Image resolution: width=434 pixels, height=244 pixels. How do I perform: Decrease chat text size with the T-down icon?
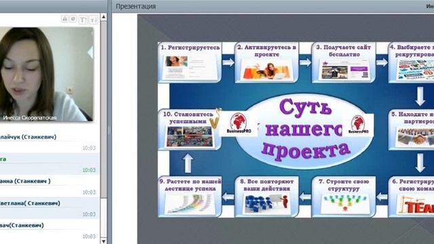[94, 20]
